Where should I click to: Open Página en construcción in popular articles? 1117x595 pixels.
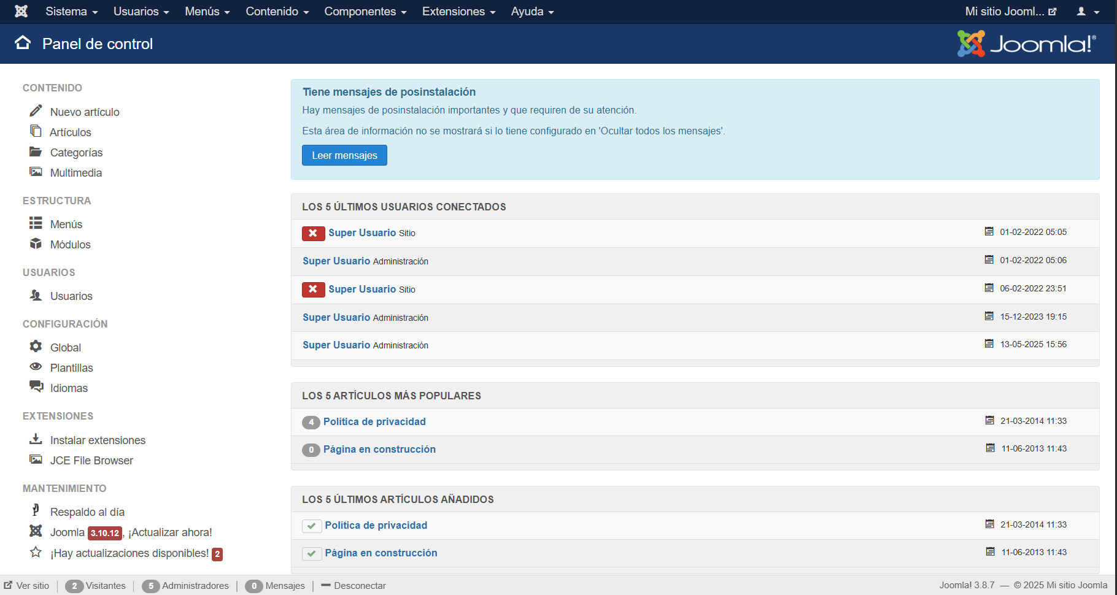coord(379,450)
